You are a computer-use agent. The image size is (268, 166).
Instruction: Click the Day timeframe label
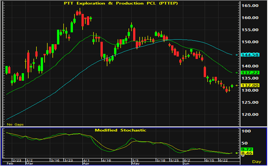(x=257, y=161)
